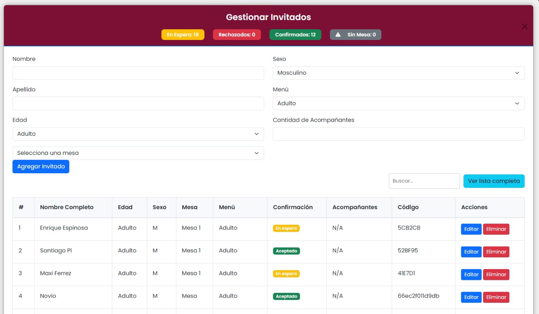Expand the Menú dropdown
Screen dimensions: 539x314
click(x=398, y=103)
